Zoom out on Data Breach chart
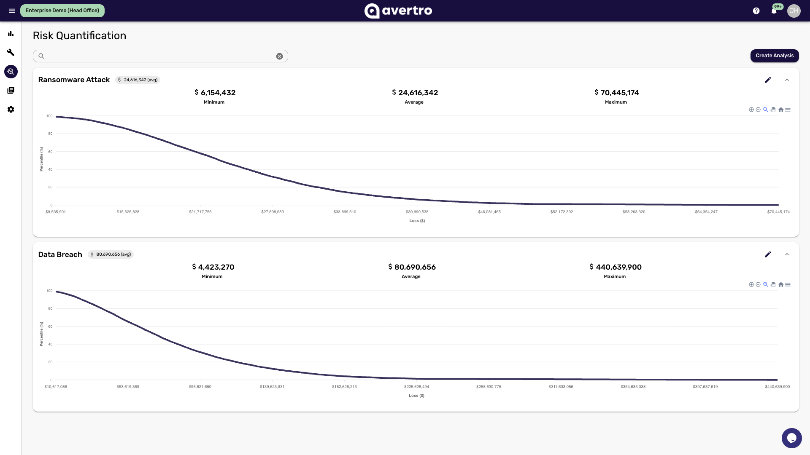 click(x=758, y=284)
